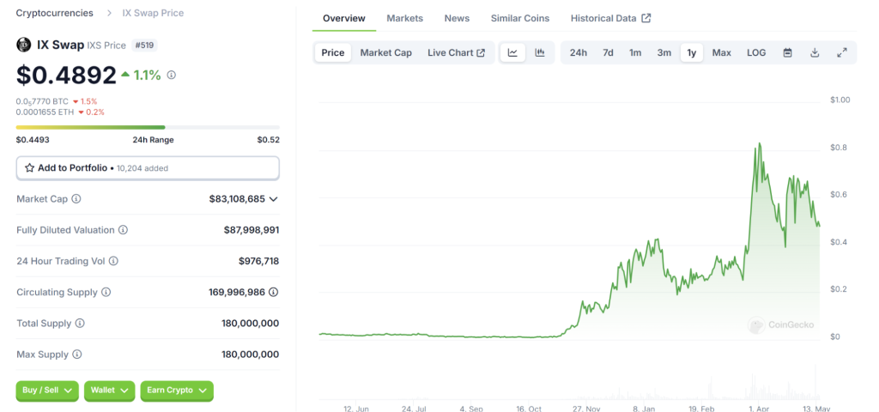Viewport: 879px width, 412px height.
Task: Switch the chart to Market Cap
Action: [x=385, y=53]
